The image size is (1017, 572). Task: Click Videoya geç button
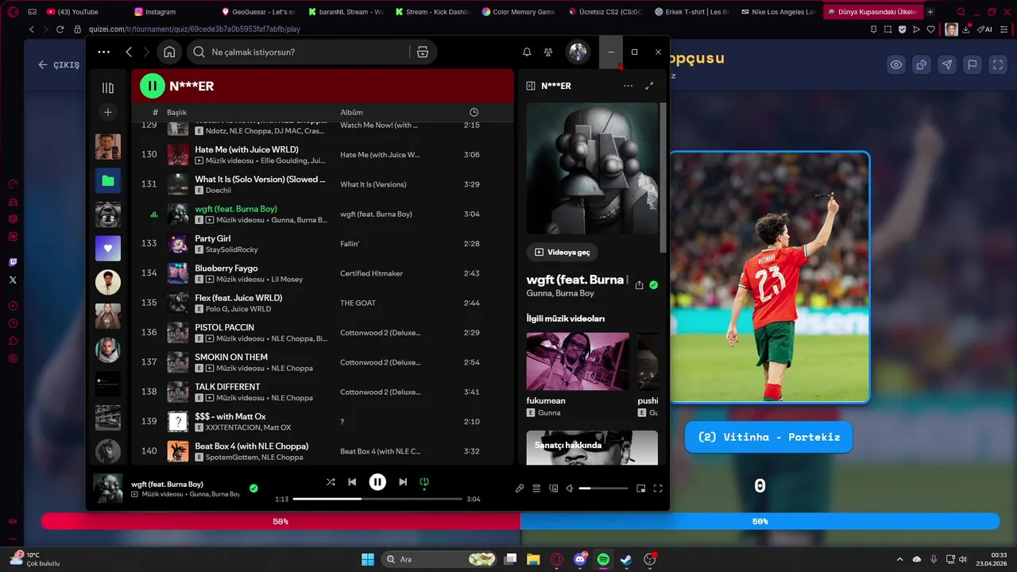[562, 252]
